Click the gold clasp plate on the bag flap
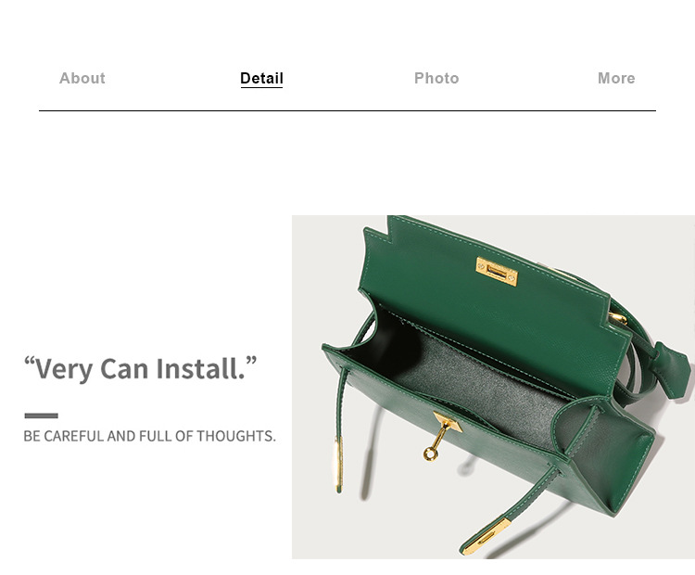695x575 pixels. click(497, 271)
